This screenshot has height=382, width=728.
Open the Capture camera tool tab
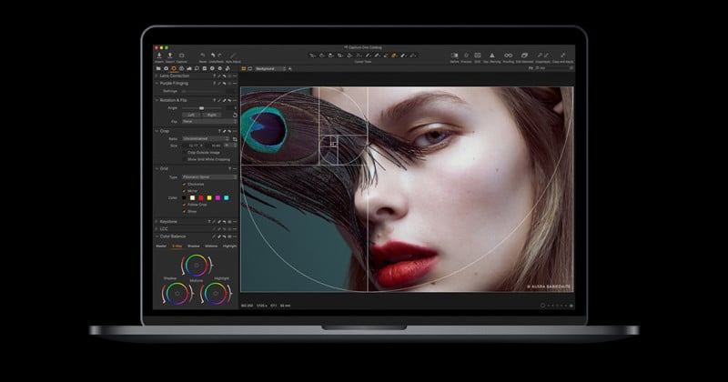[166, 69]
